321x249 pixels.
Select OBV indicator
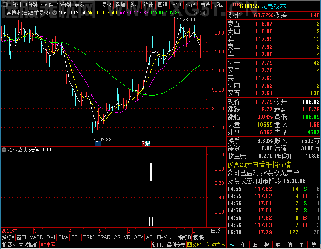pyautogui.click(x=138, y=237)
